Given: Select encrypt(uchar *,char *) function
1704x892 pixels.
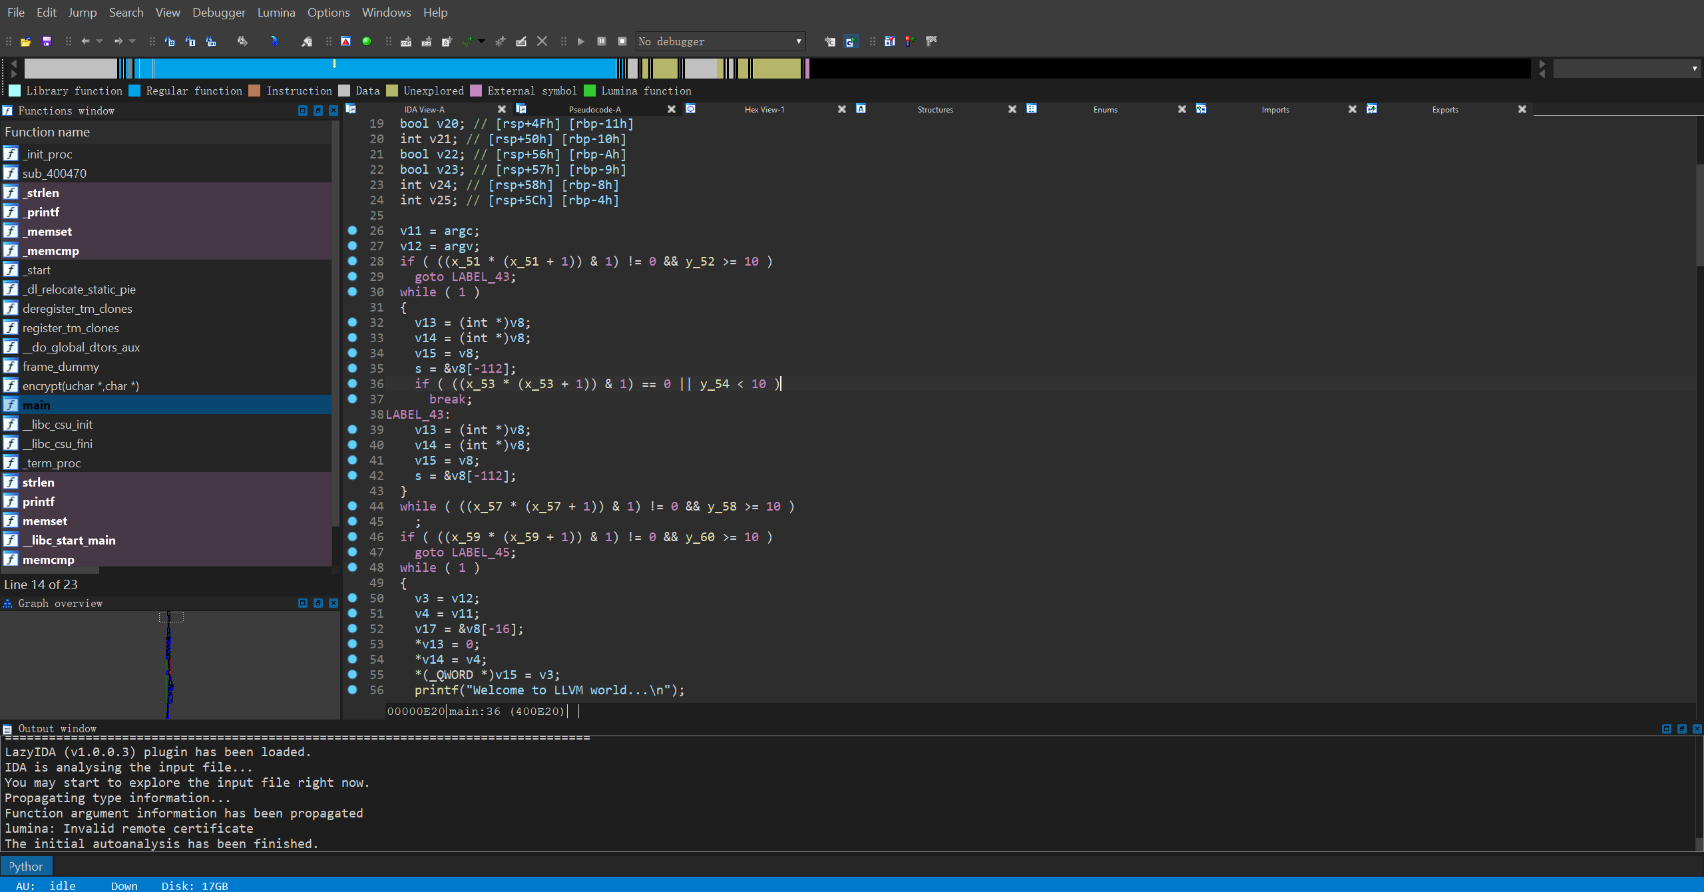Looking at the screenshot, I should (80, 385).
